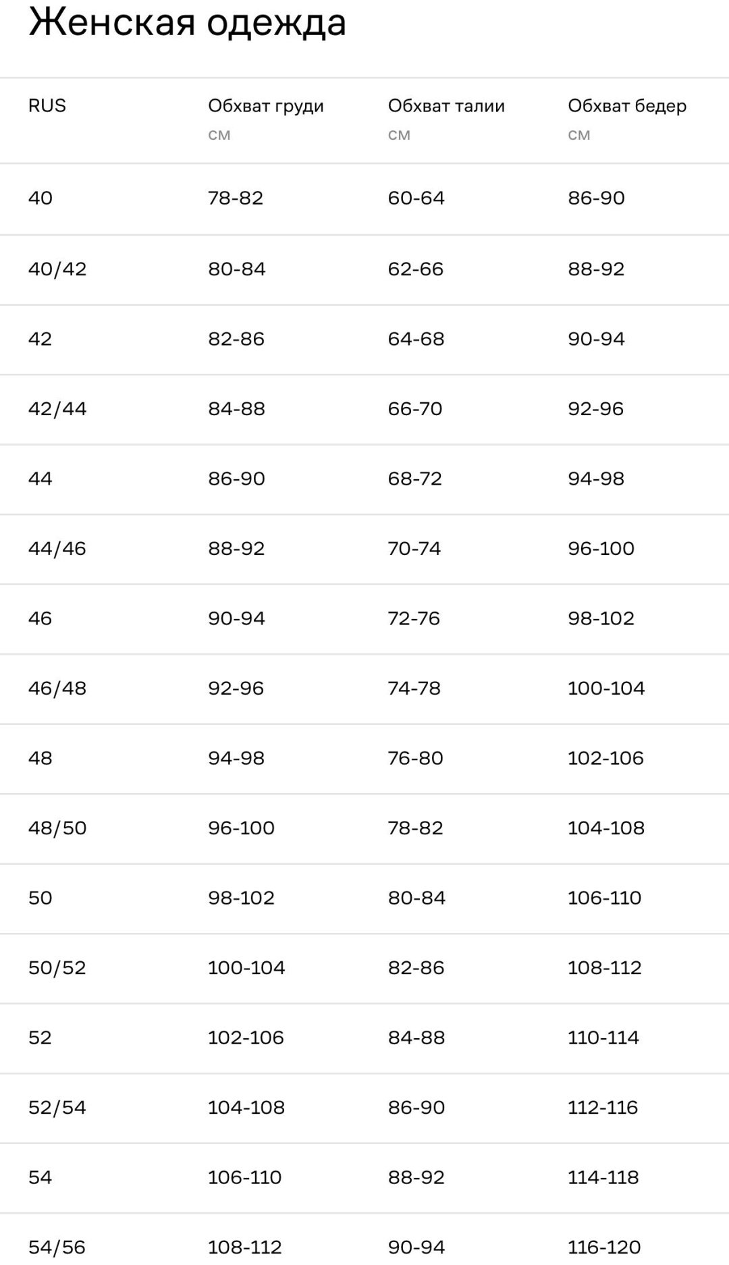Click chest value 82-86 for size 42
Viewport: 729px width, 1265px height.
coord(236,339)
